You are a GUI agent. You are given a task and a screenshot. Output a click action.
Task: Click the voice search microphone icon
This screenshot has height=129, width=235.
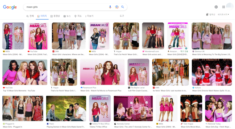pos(110,7)
